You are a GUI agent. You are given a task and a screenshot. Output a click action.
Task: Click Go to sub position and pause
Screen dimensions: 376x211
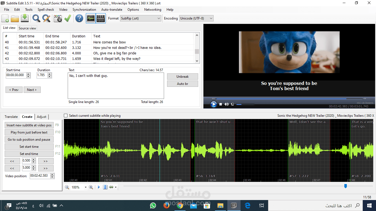coord(29,139)
